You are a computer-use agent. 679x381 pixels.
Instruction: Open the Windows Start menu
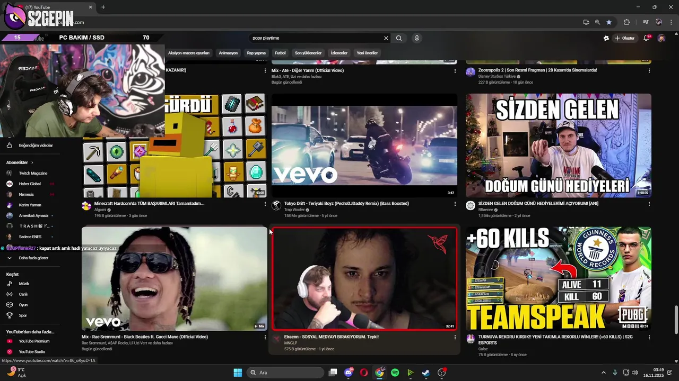[238, 373]
